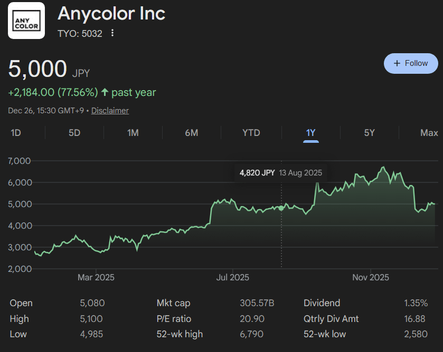Click the P/E ratio label
This screenshot has width=443, height=352.
[174, 319]
